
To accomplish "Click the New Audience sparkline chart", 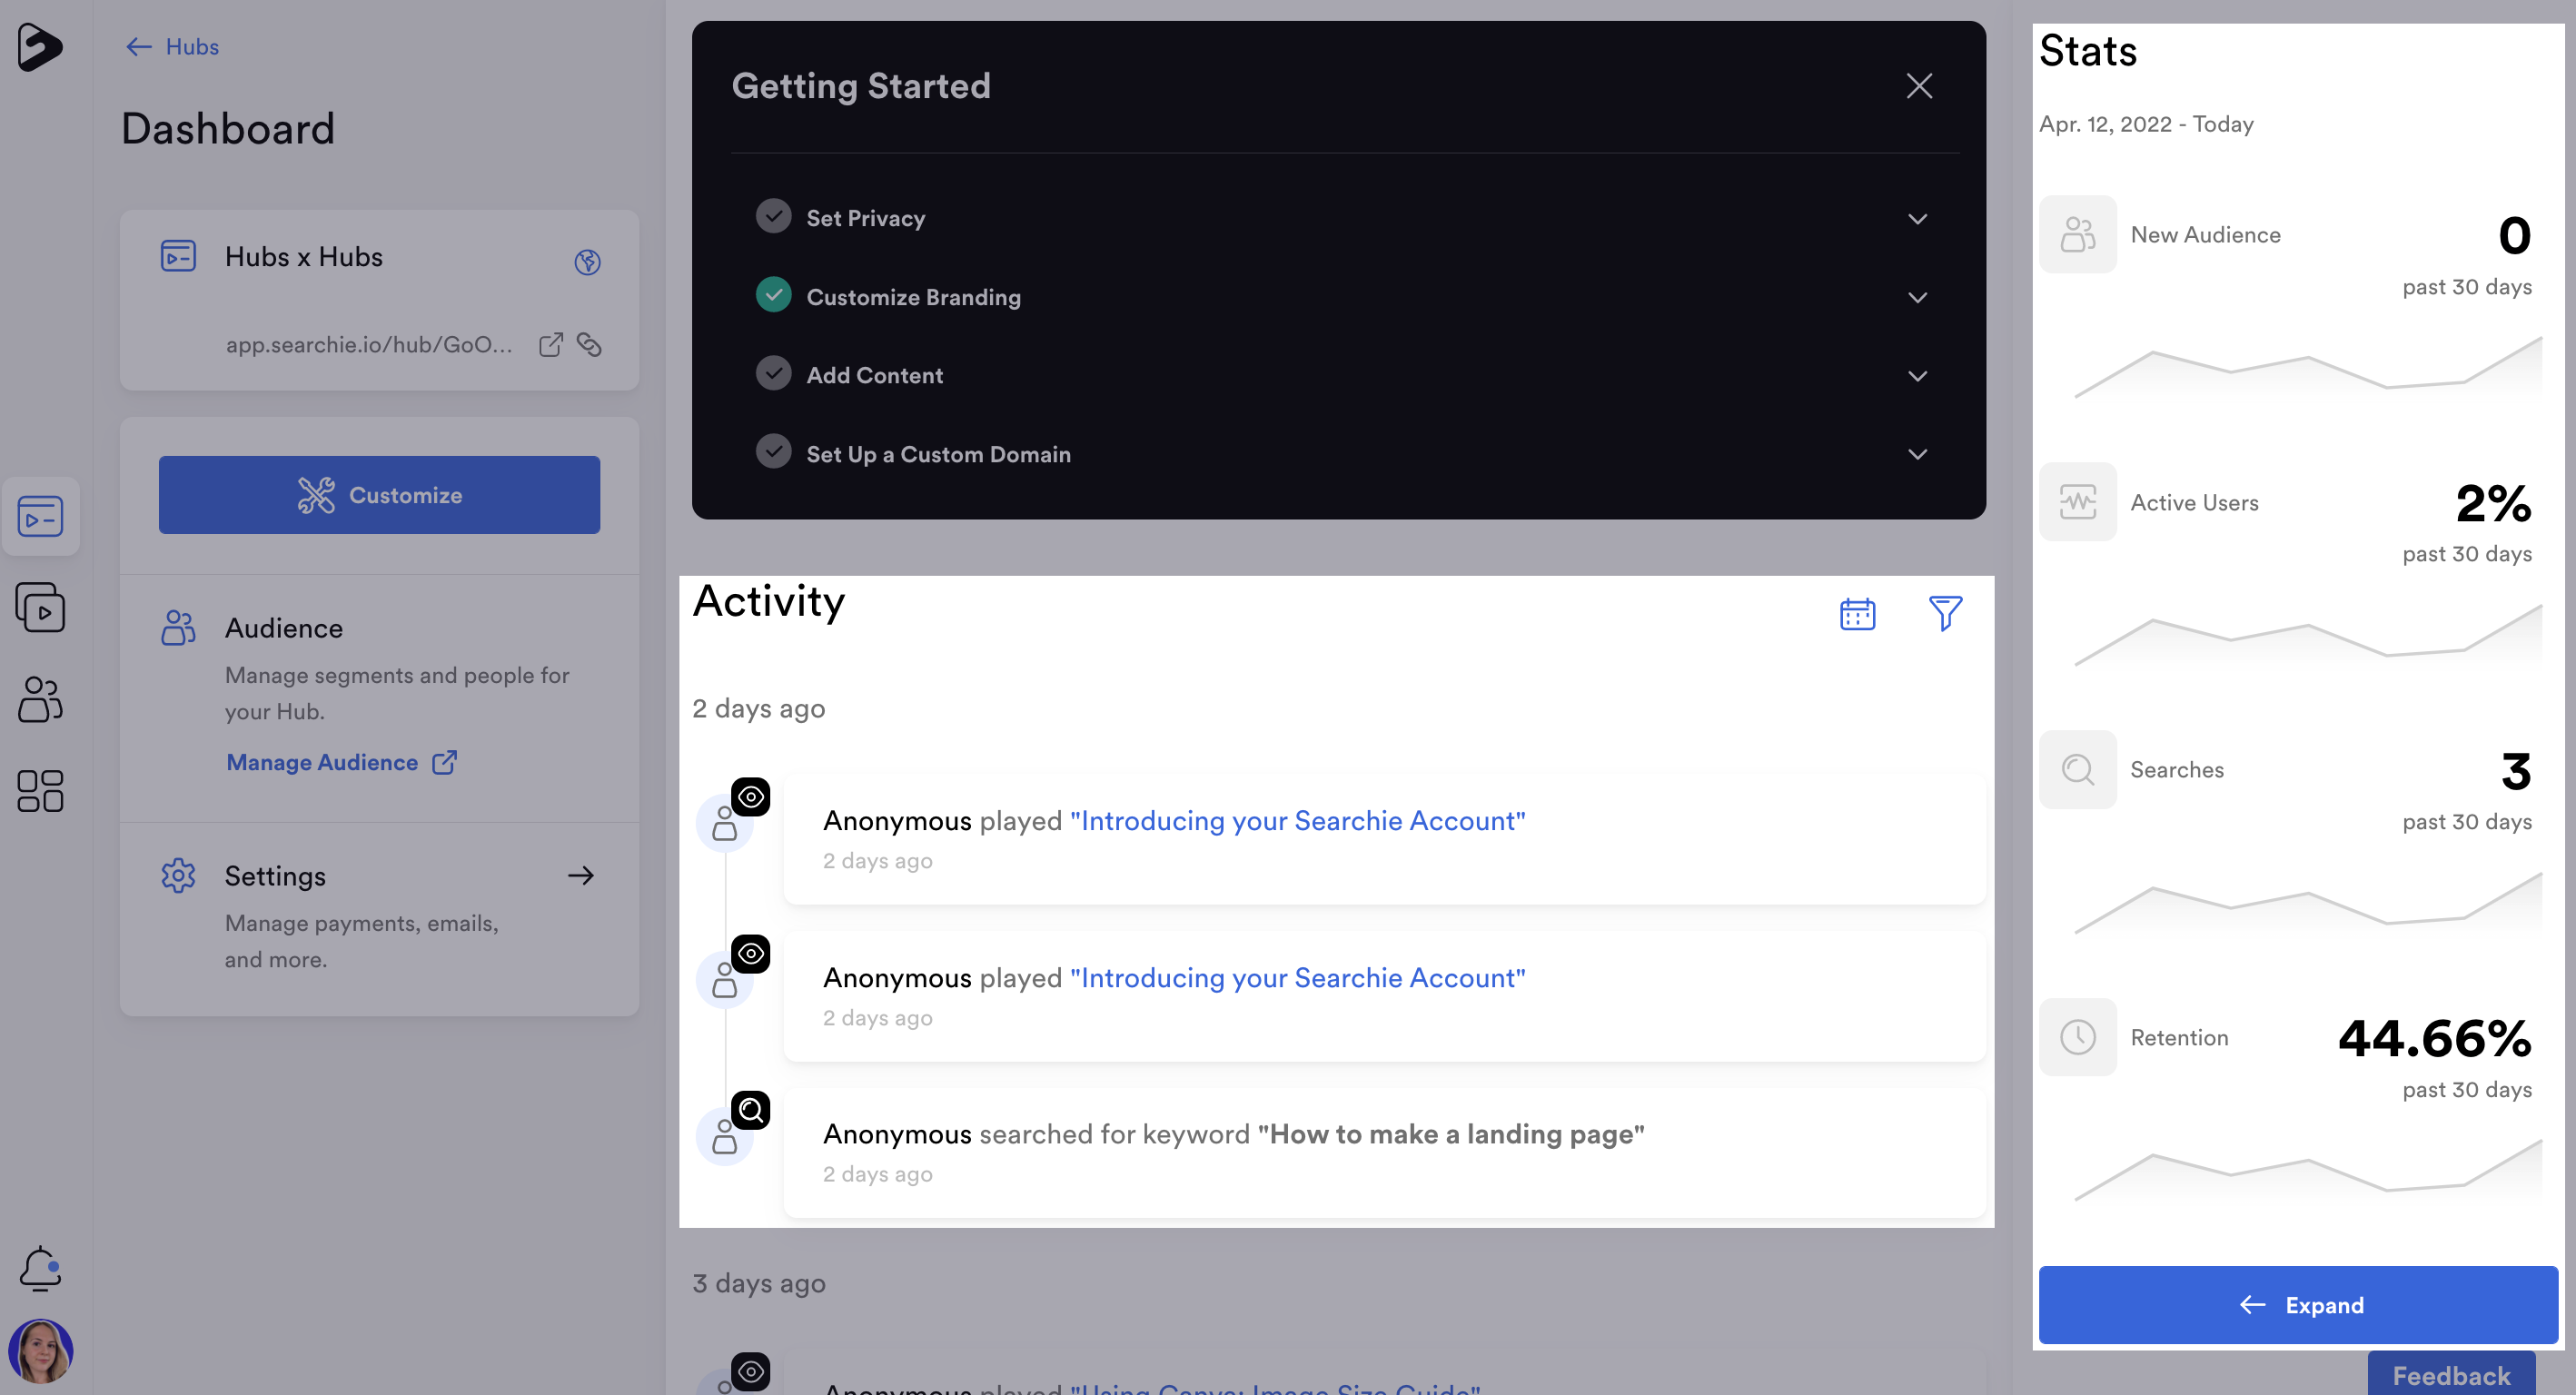I will 2308,368.
